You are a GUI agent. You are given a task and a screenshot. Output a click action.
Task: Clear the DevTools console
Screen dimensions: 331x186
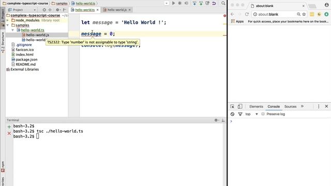tap(232, 114)
